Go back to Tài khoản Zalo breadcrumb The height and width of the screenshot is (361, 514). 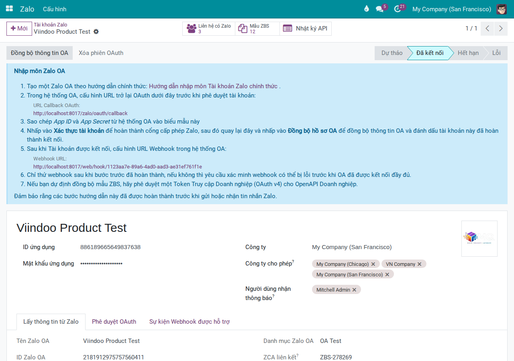51,24
